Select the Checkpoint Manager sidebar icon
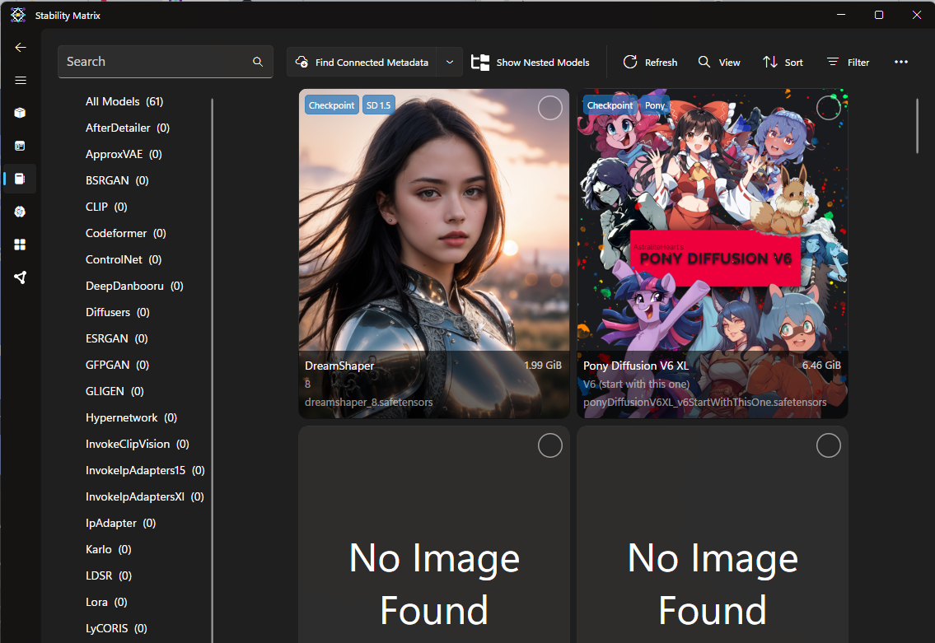Image resolution: width=935 pixels, height=643 pixels. click(21, 179)
